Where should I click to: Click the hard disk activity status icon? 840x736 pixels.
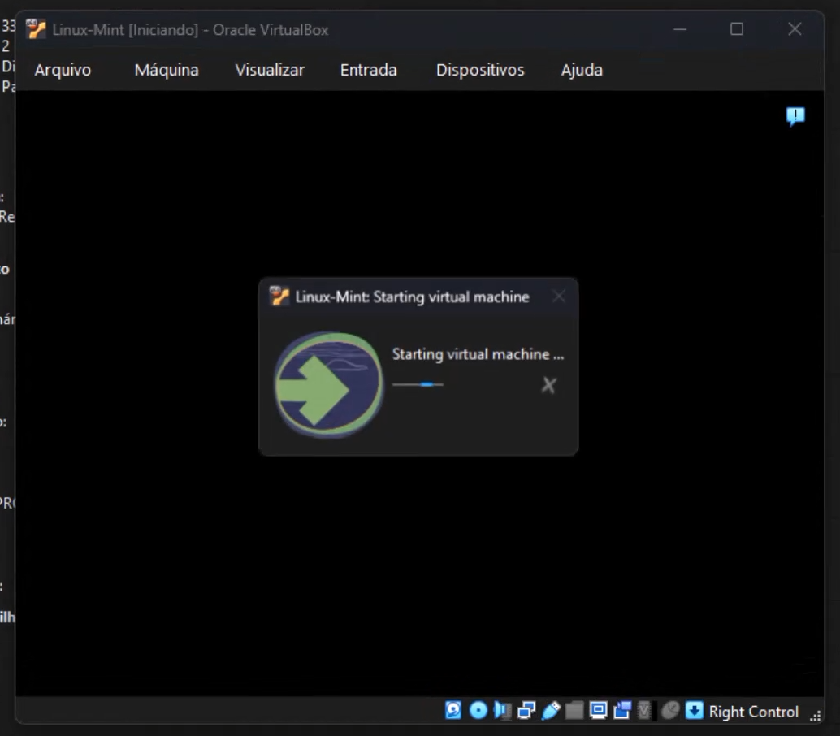(x=453, y=710)
